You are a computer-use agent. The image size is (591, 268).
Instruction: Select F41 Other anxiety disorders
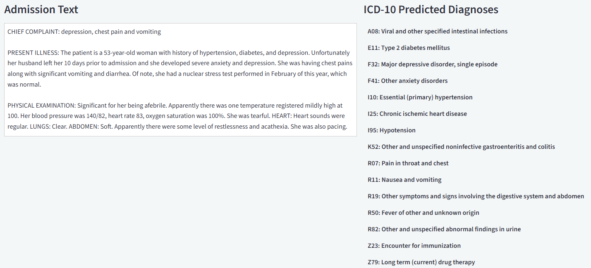pyautogui.click(x=407, y=81)
